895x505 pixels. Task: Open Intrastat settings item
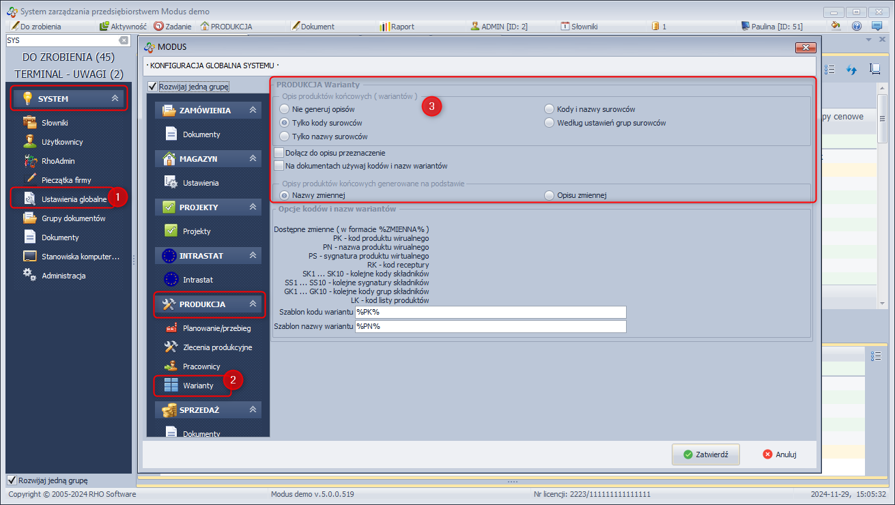197,280
